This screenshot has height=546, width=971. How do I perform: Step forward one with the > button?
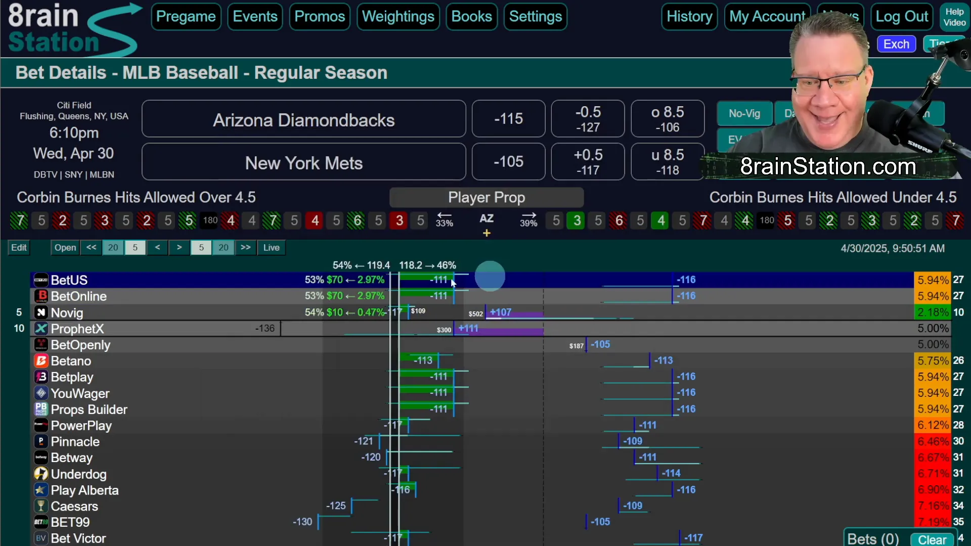pyautogui.click(x=179, y=248)
